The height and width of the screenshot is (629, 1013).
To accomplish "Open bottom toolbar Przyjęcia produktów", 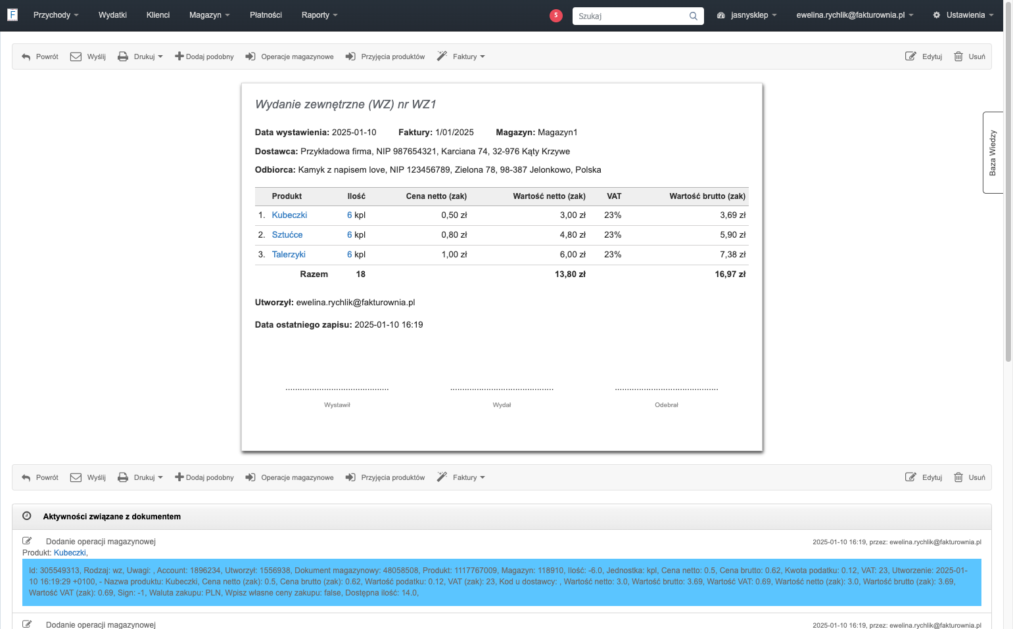I will (x=385, y=477).
